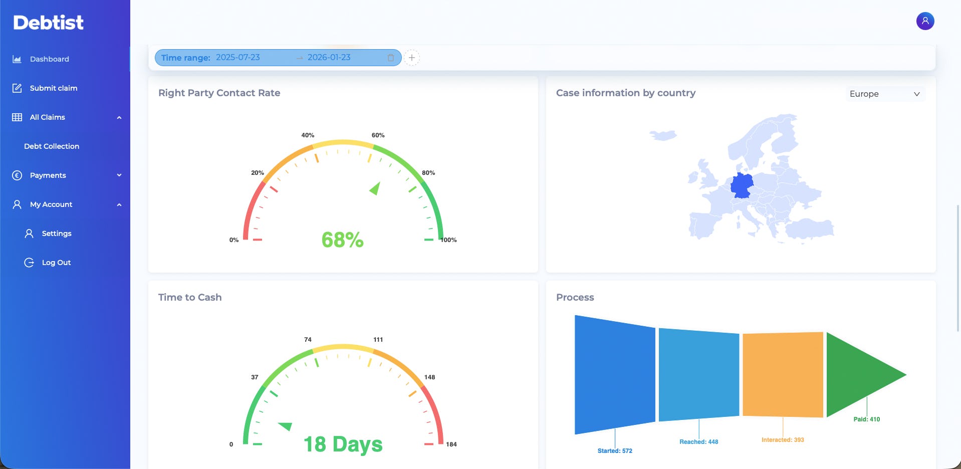961x469 pixels.
Task: Click the All Claims grid icon
Action: (x=17, y=117)
